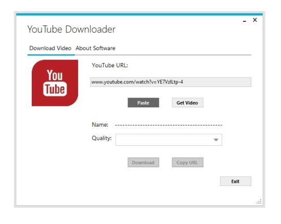Image resolution: width=281 pixels, height=224 pixels.
Task: Click the Get Video button
Action: click(187, 103)
